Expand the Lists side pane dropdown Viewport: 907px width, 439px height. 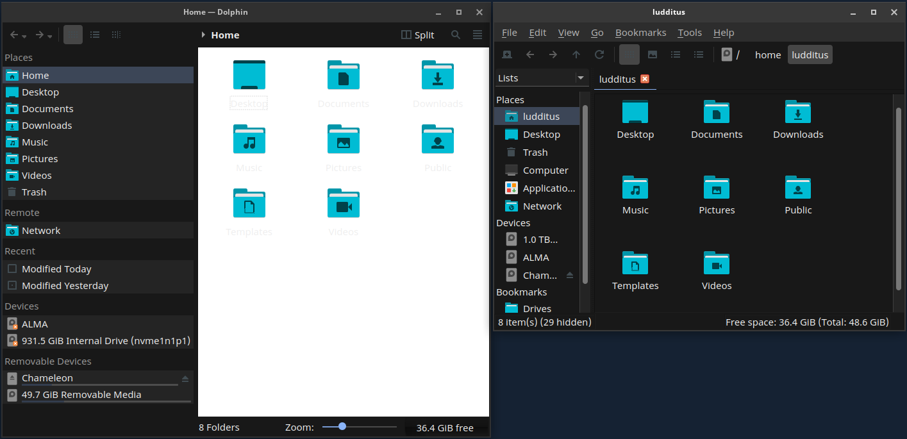pyautogui.click(x=580, y=78)
